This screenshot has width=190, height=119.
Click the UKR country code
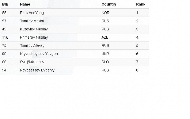tap(105, 54)
